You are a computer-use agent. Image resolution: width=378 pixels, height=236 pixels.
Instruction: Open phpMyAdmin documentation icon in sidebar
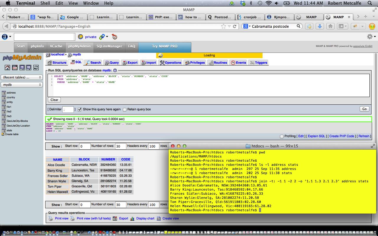click(22, 68)
